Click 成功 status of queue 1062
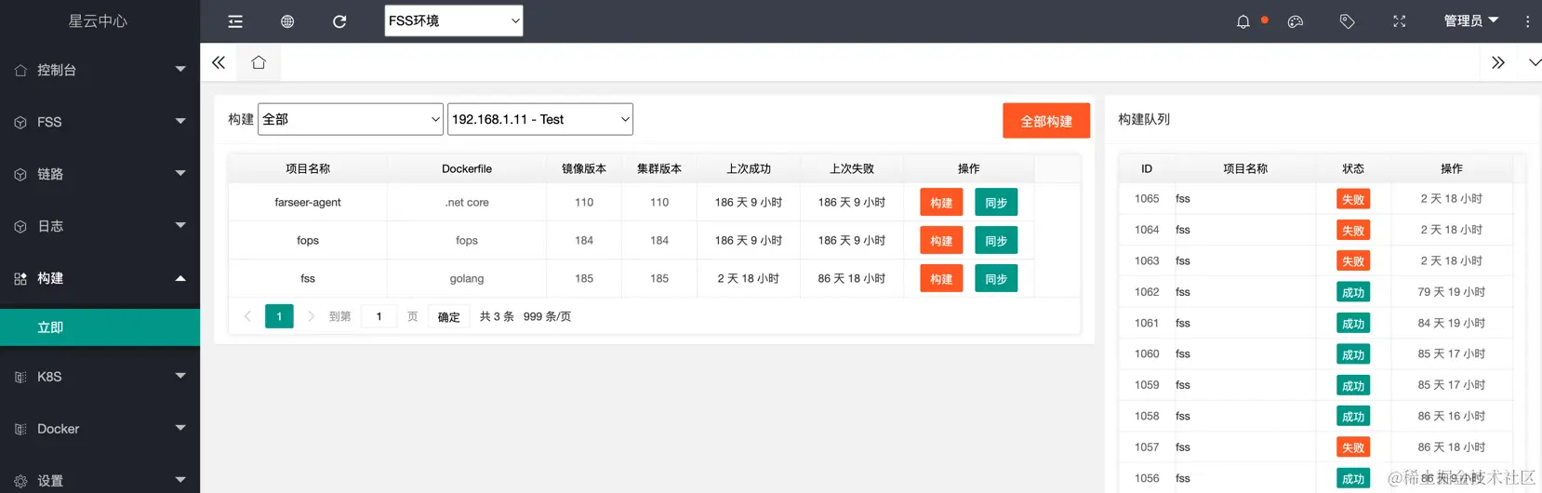The width and height of the screenshot is (1542, 493). (x=1353, y=292)
